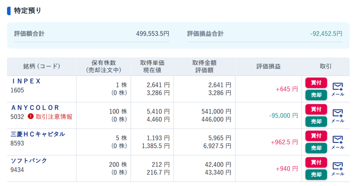Sell ANYCOLOR using 売却 button
359x186 pixels.
pos(316,121)
